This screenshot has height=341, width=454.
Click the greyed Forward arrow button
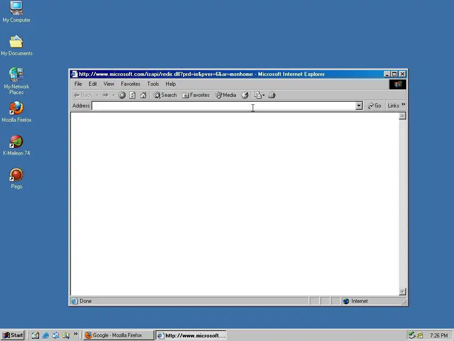point(106,95)
